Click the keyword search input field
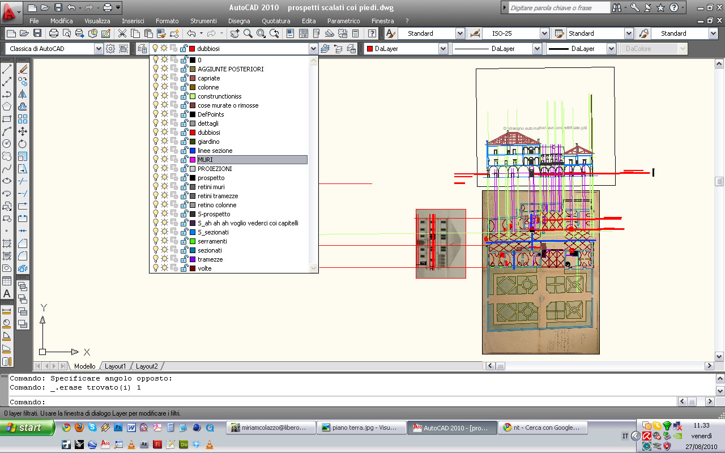This screenshot has width=725, height=453. (558, 8)
